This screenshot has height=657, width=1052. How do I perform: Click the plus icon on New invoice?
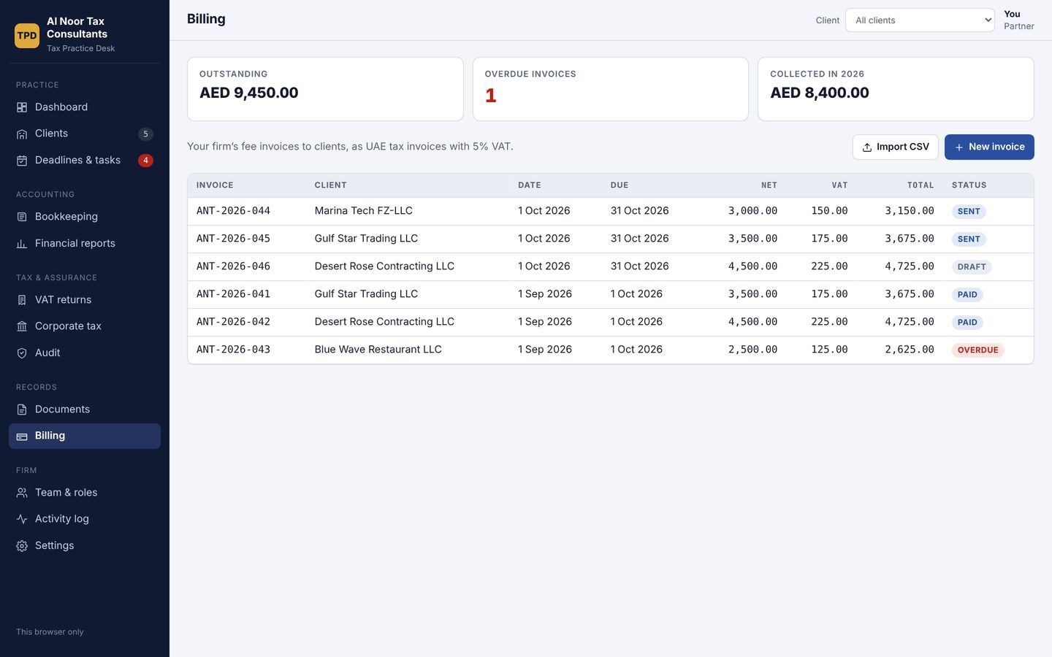tap(959, 147)
